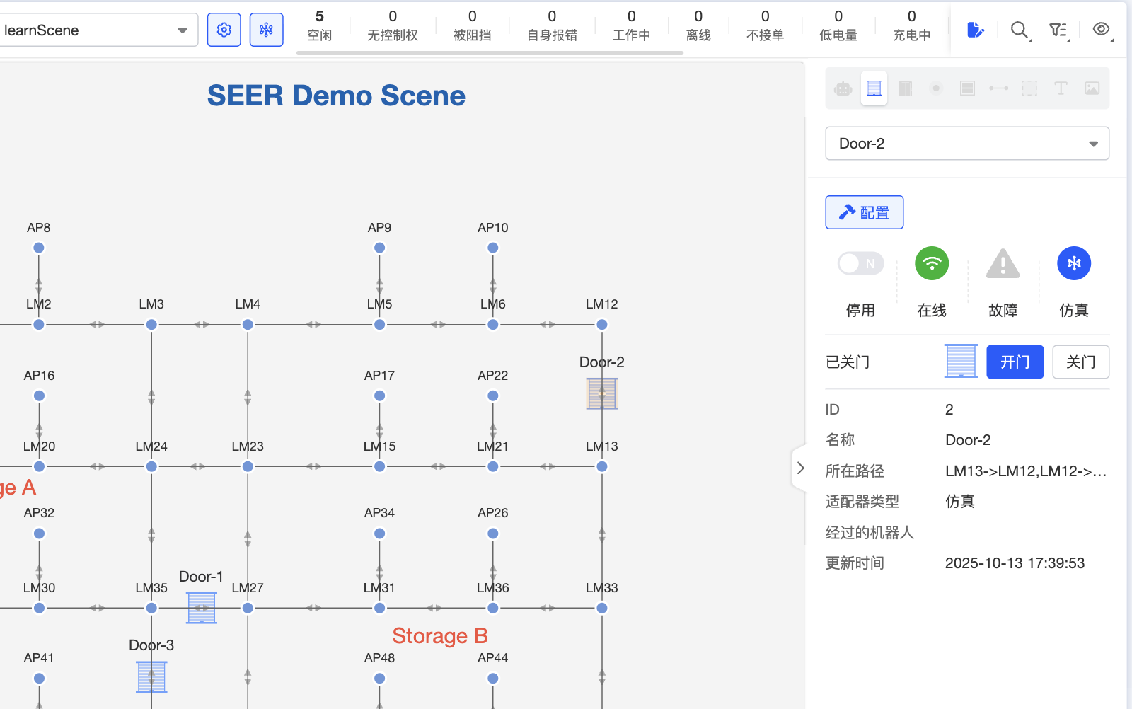
Task: Toggle the eye visibility icon
Action: point(1101,29)
